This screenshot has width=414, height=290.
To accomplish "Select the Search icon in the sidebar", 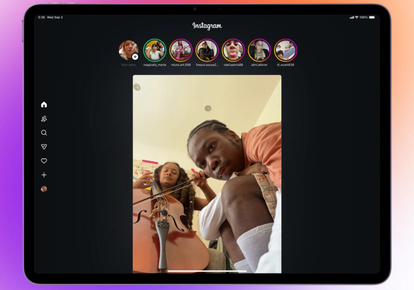I will 44,132.
